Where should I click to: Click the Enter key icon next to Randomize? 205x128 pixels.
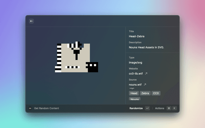[x=147, y=108]
